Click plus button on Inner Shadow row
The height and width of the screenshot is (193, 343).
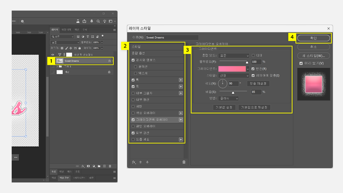tap(181, 93)
